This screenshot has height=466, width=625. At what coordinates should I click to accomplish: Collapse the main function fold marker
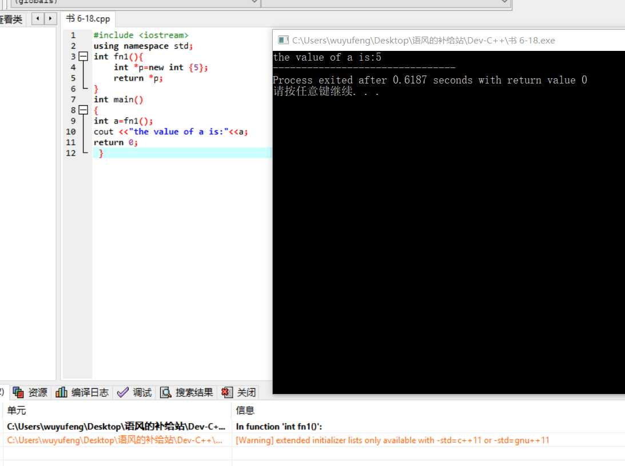[x=83, y=110]
